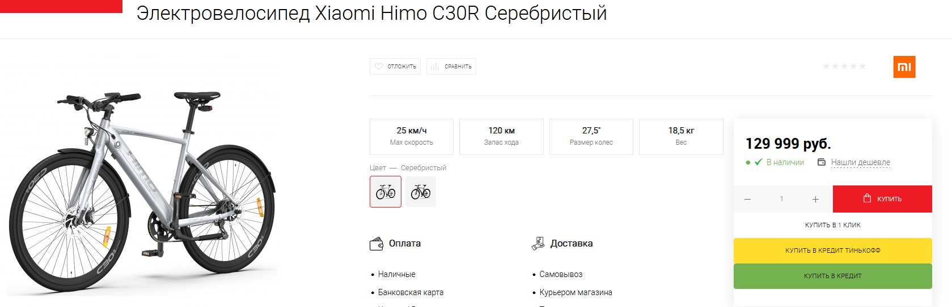This screenshot has height=307, width=952.
Task: Click green Купить в кредит button
Action: 833,276
